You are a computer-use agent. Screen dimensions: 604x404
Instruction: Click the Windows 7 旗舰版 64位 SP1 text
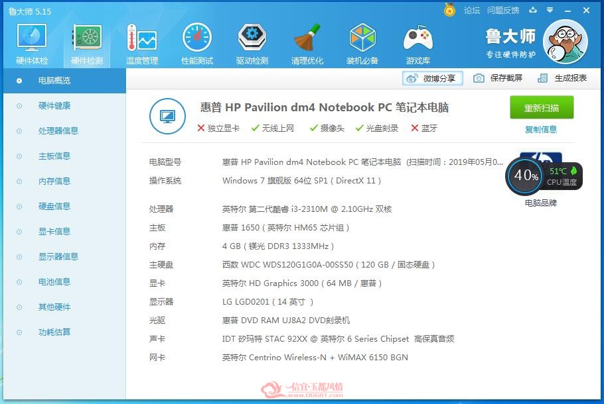coord(301,181)
